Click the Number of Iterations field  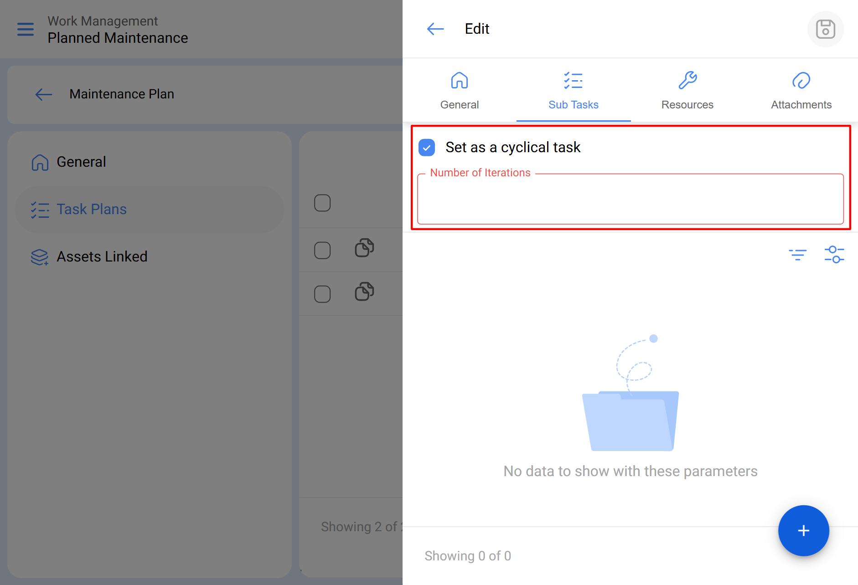click(x=630, y=200)
